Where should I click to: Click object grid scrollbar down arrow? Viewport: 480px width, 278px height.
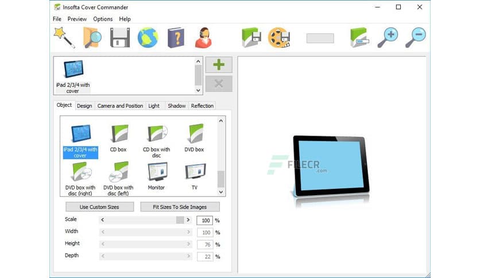coord(221,192)
